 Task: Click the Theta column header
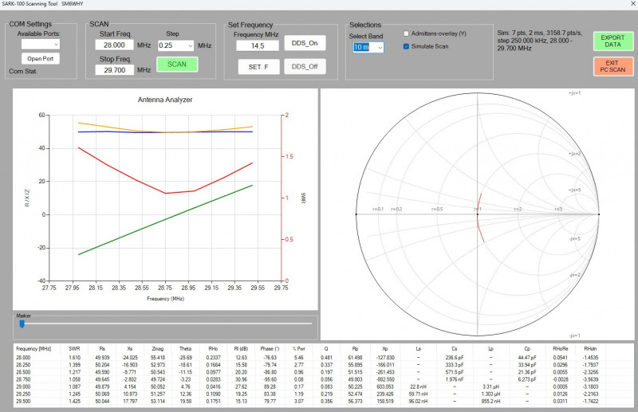pos(186,348)
